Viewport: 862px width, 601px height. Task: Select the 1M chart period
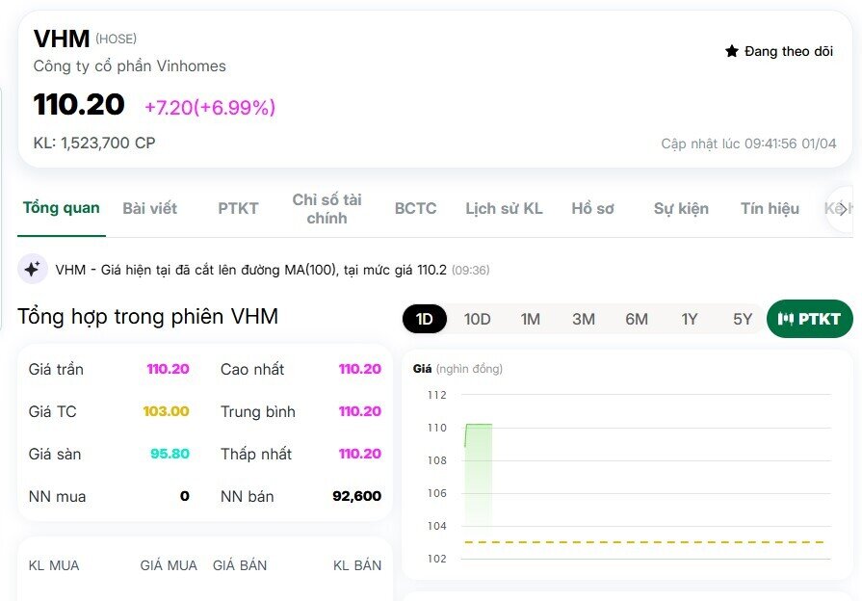[531, 318]
